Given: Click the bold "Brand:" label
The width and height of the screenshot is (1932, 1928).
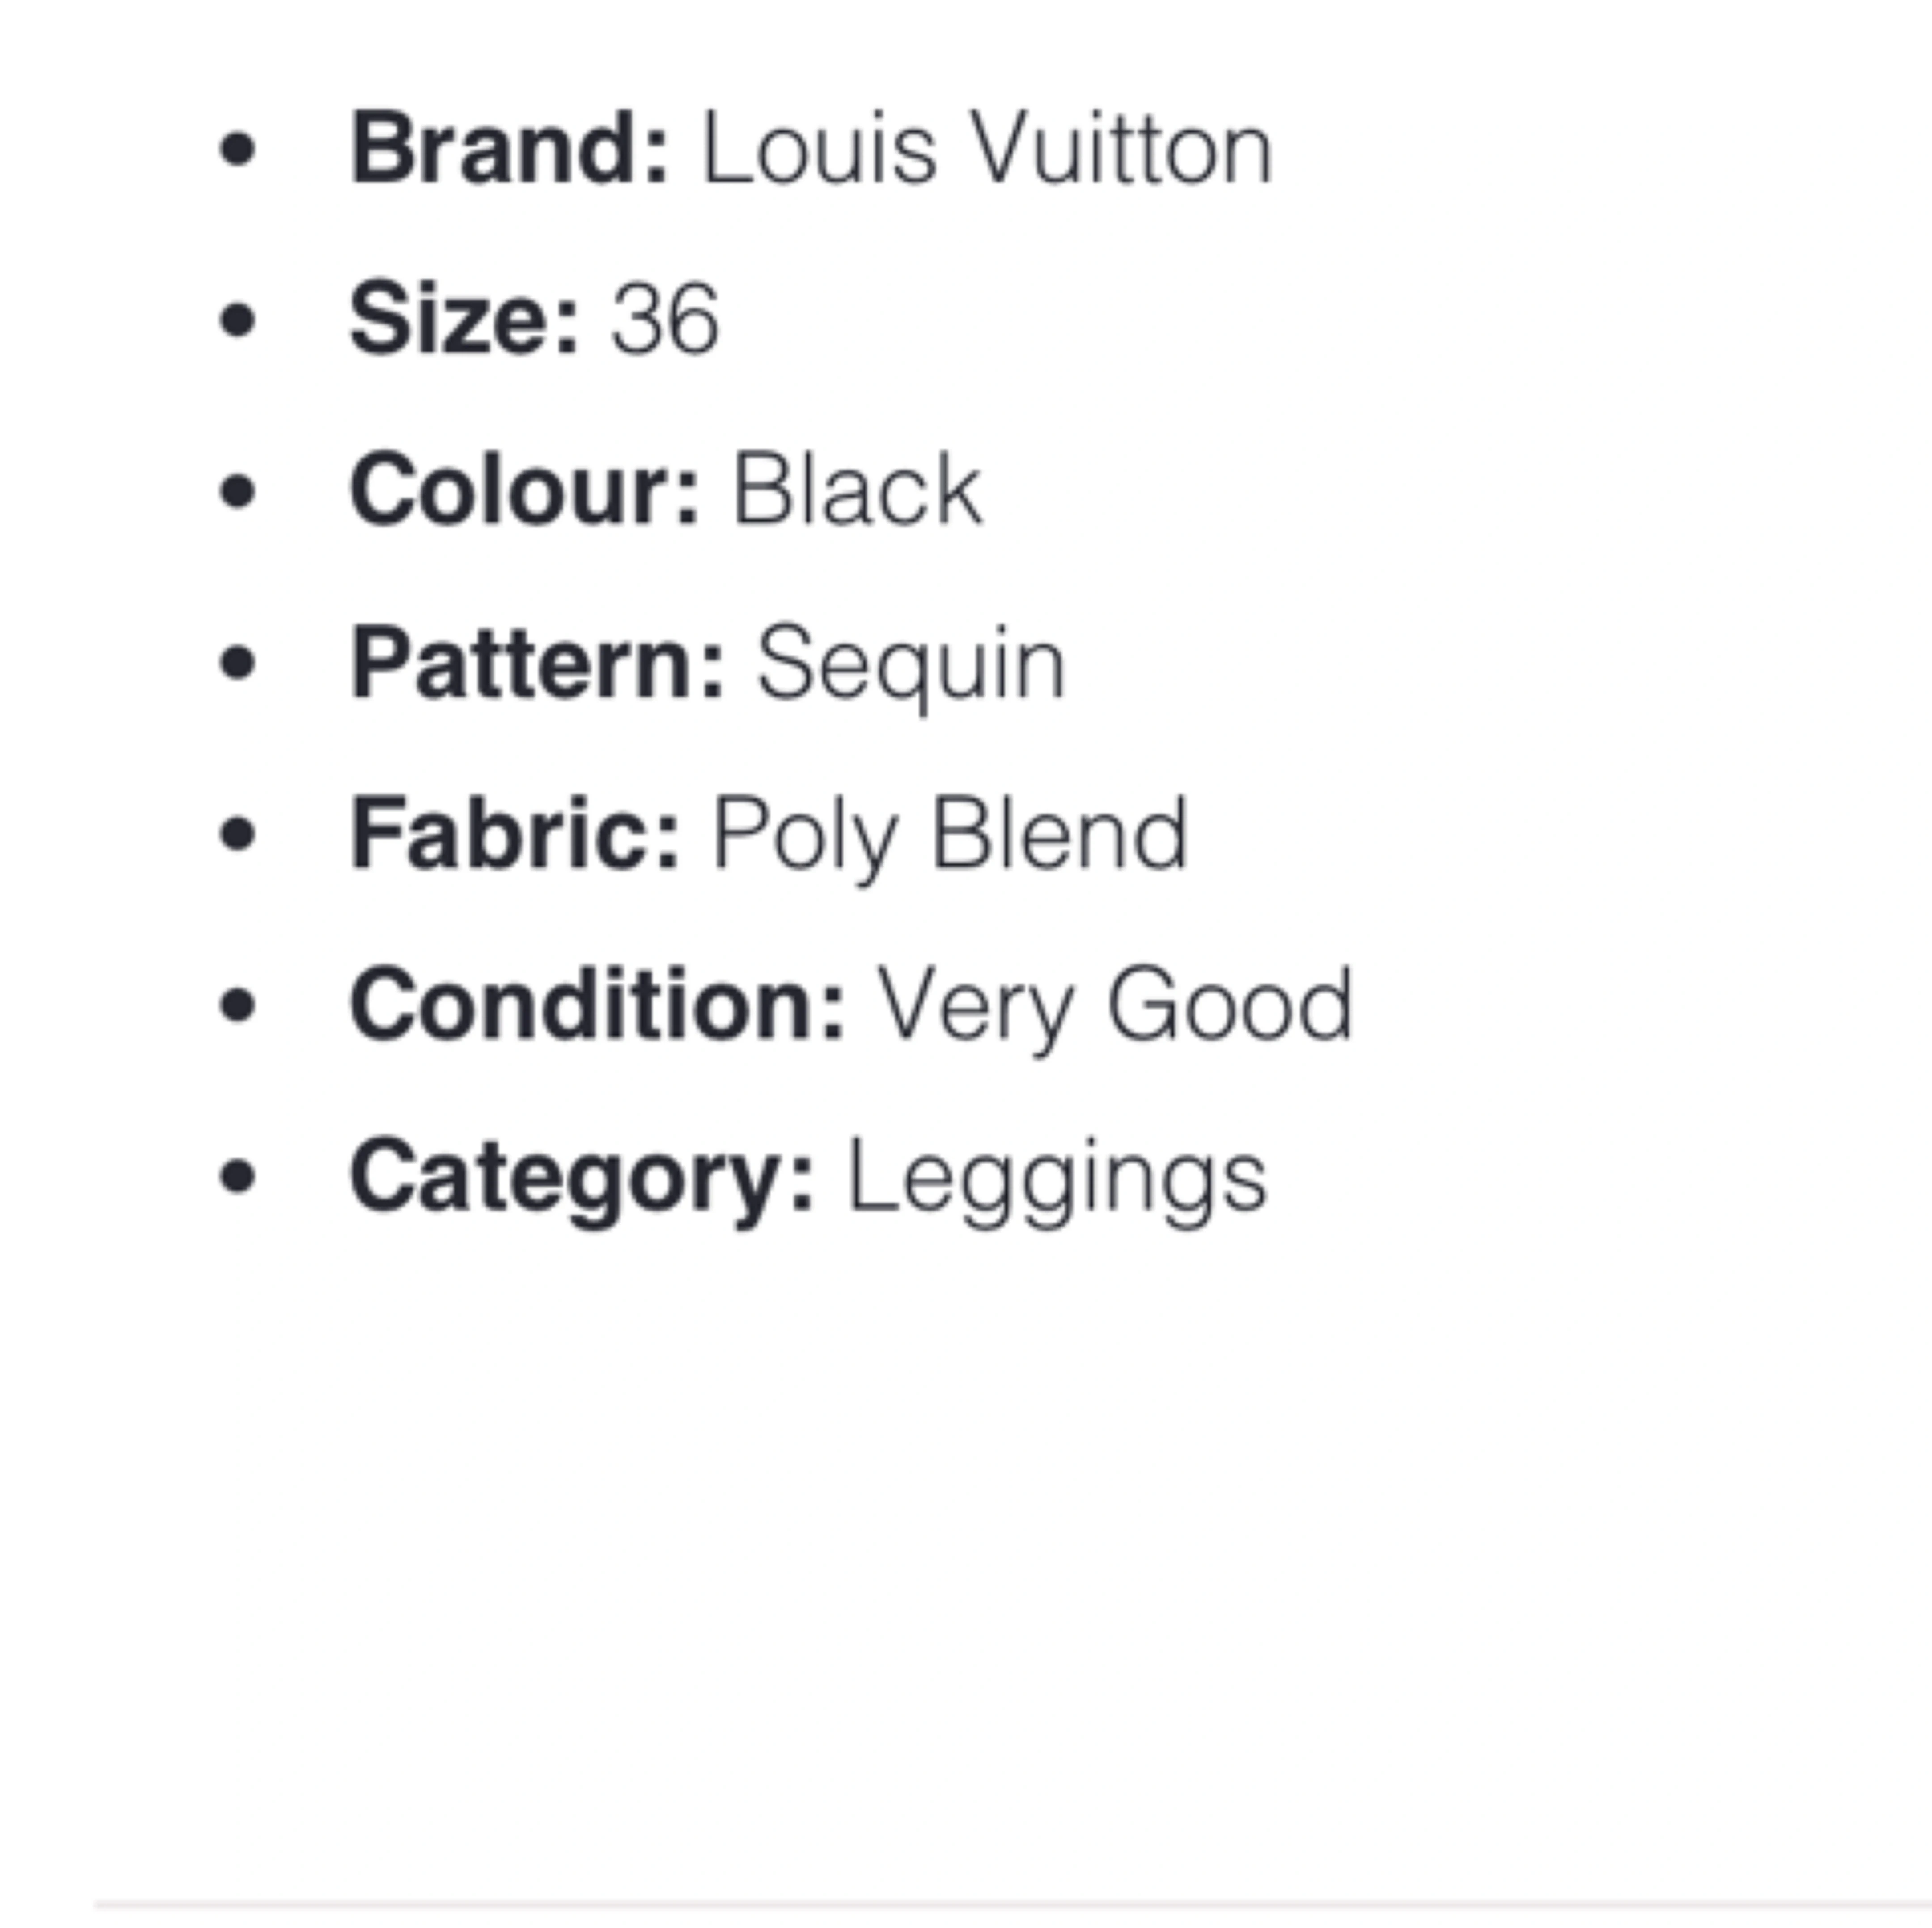Looking at the screenshot, I should tap(508, 150).
